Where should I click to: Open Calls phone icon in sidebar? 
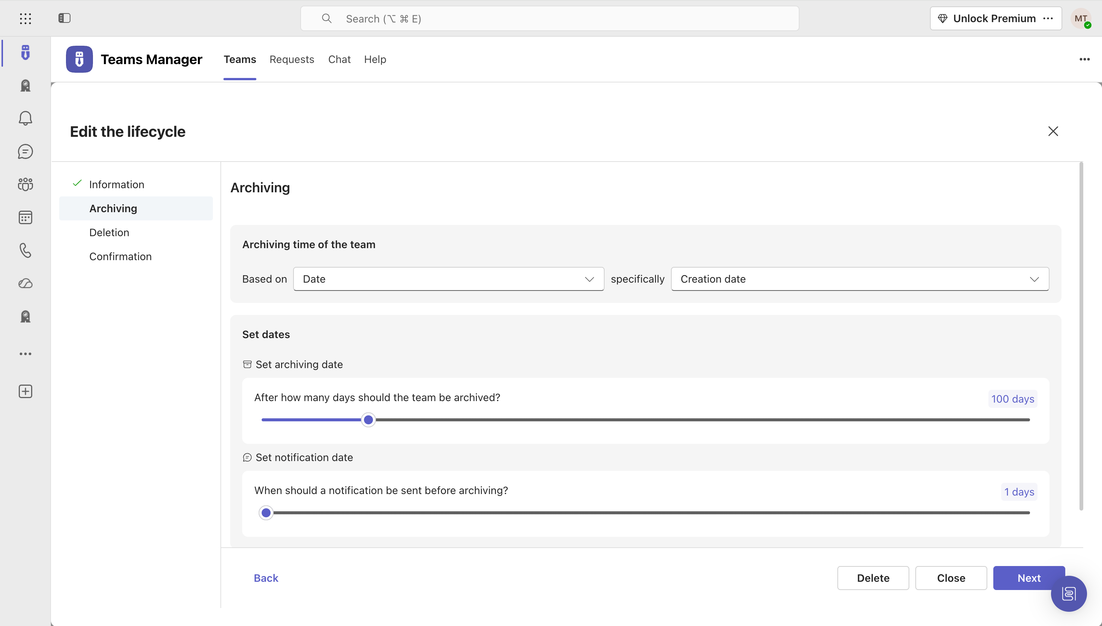click(x=25, y=250)
